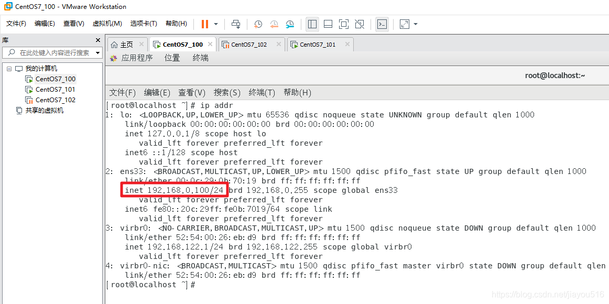Select 我的计算机 in the library tree
Viewport: 609px width, 304px height.
(x=41, y=69)
